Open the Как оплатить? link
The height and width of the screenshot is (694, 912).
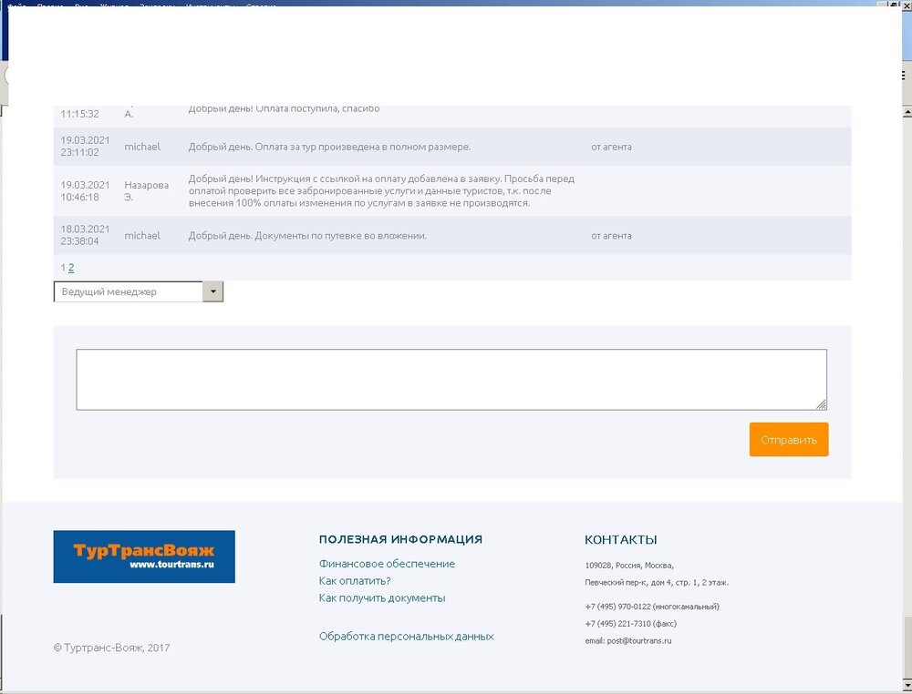(355, 581)
